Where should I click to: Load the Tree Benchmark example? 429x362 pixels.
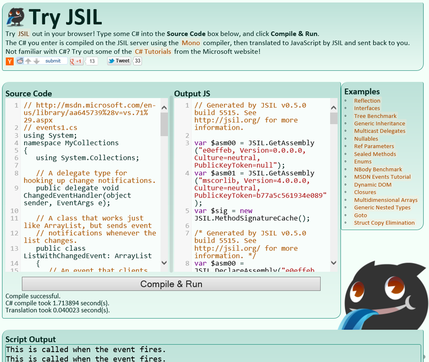375,116
